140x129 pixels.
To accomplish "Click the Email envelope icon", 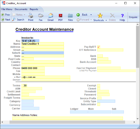I will (51, 16).
